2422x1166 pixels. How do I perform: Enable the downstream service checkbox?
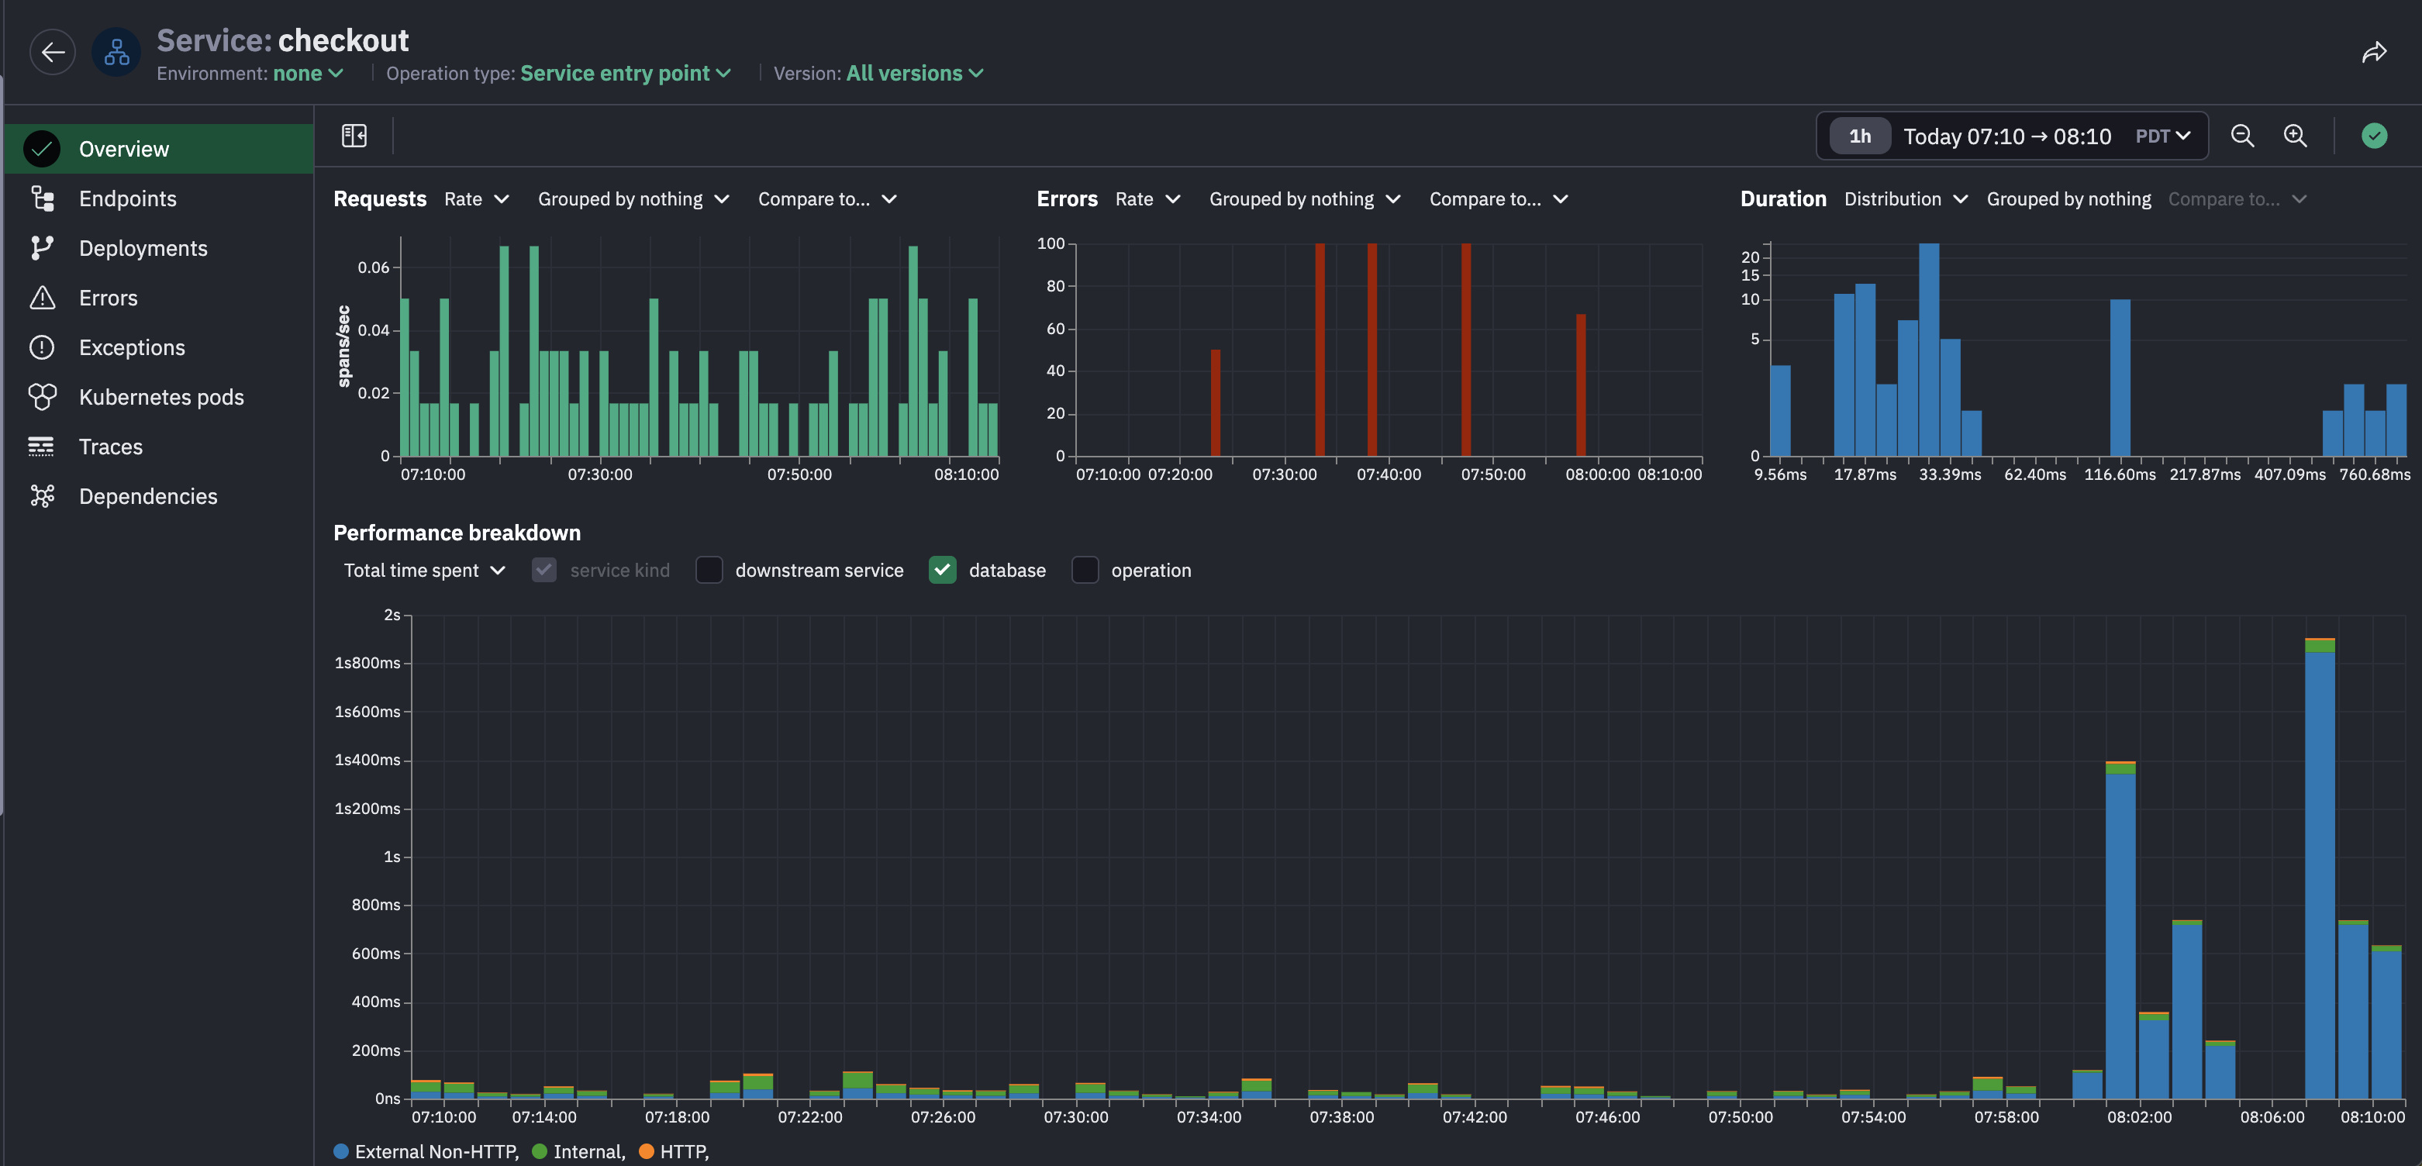coord(709,570)
